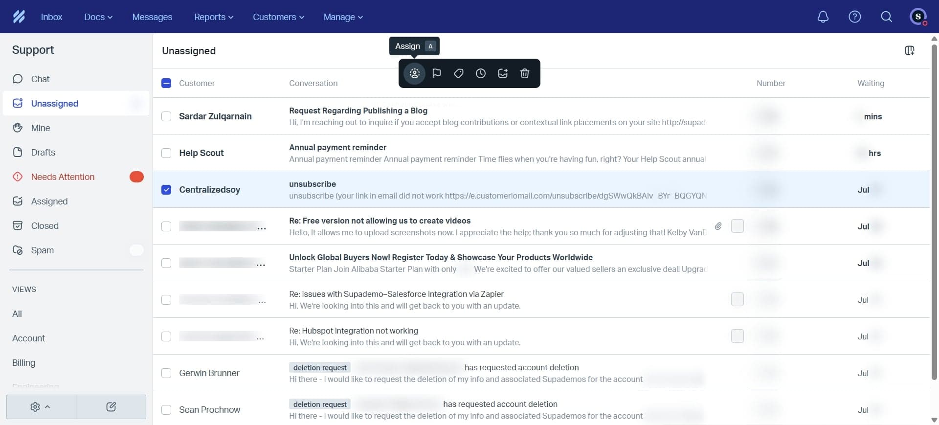939x425 pixels.
Task: Expand the Reports dropdown menu
Action: click(213, 17)
